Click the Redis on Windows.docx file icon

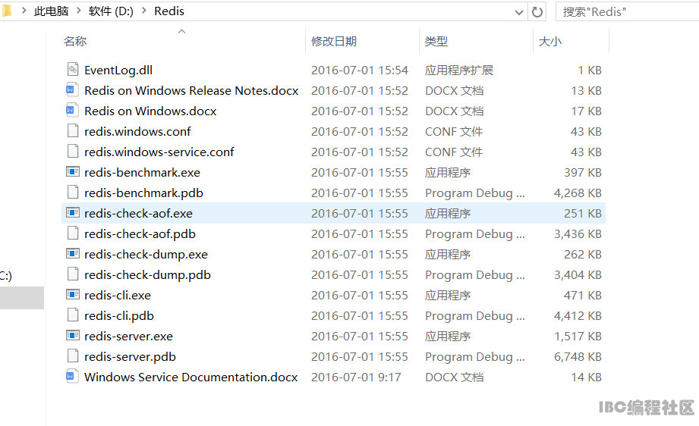coord(73,110)
